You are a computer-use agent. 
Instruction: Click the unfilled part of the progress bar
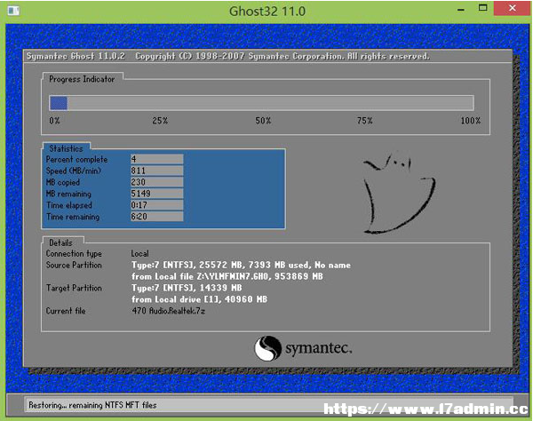point(270,103)
